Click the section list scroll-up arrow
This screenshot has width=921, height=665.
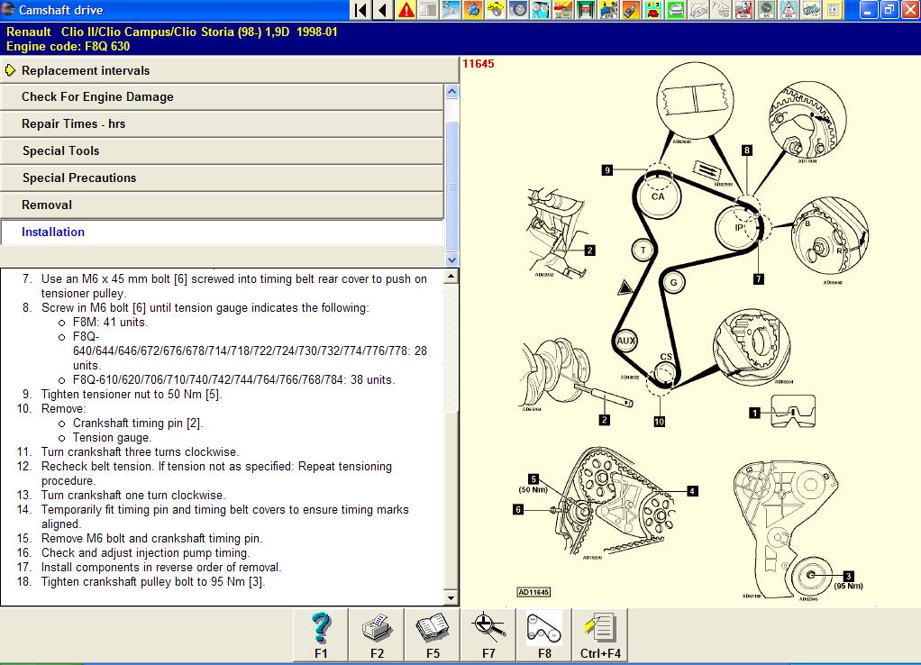pos(451,91)
